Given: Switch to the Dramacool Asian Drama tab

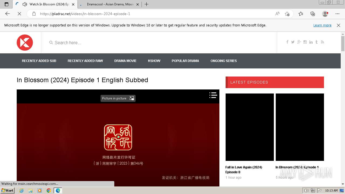Looking at the screenshot, I should pyautogui.click(x=110, y=4).
